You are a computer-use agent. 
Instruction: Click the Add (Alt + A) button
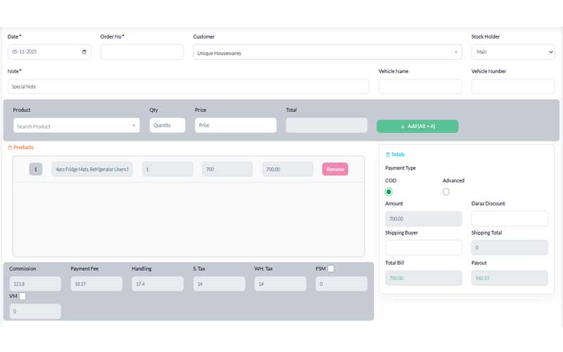pos(417,127)
